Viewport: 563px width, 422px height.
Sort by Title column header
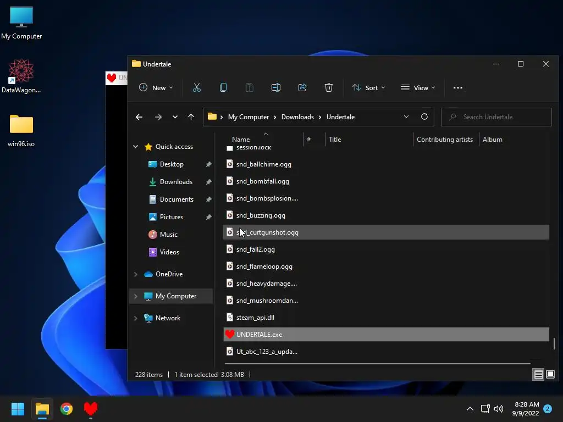coord(335,140)
